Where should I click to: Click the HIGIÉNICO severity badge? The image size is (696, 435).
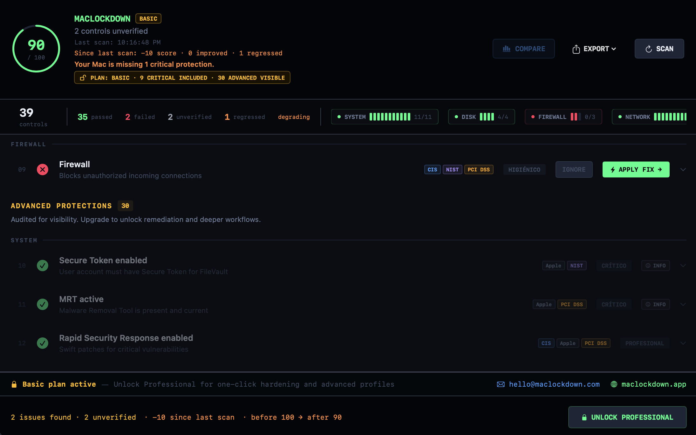point(524,169)
